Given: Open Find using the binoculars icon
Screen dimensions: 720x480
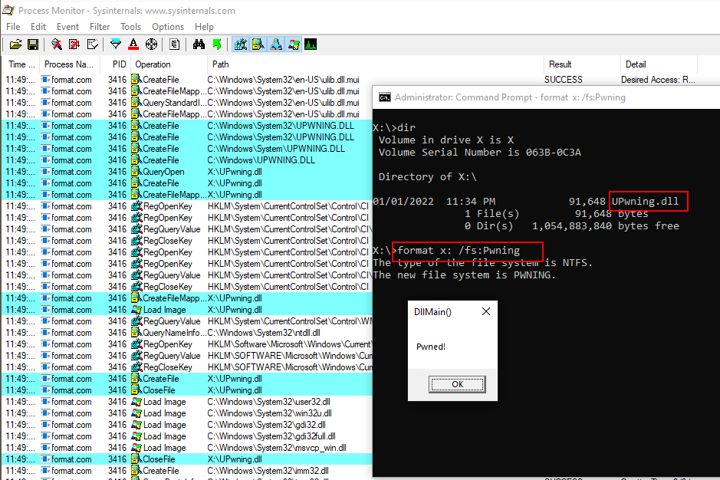Looking at the screenshot, I should tap(199, 44).
